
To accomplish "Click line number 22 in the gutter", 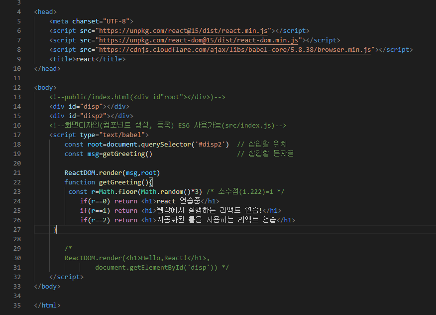I will pyautogui.click(x=17, y=182).
